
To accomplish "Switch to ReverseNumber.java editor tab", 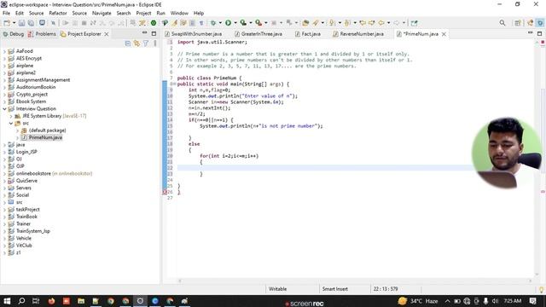I will coord(358,34).
